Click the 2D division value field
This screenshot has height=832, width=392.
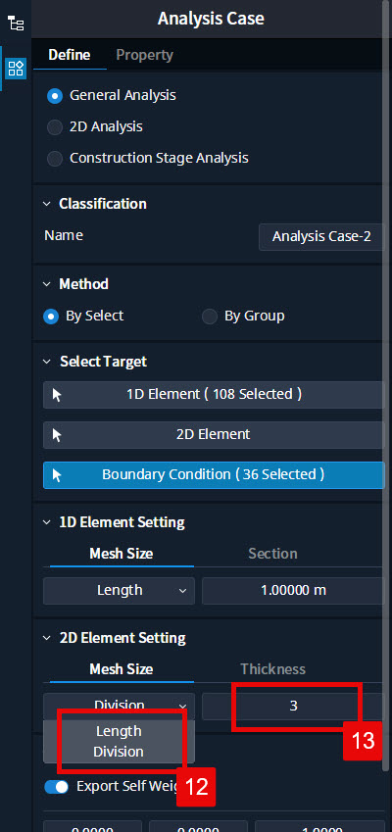click(x=293, y=707)
